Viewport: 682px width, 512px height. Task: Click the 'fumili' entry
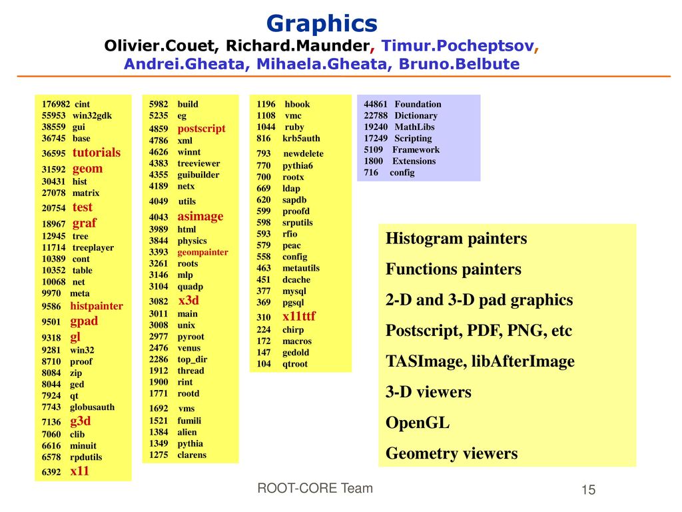pyautogui.click(x=189, y=421)
